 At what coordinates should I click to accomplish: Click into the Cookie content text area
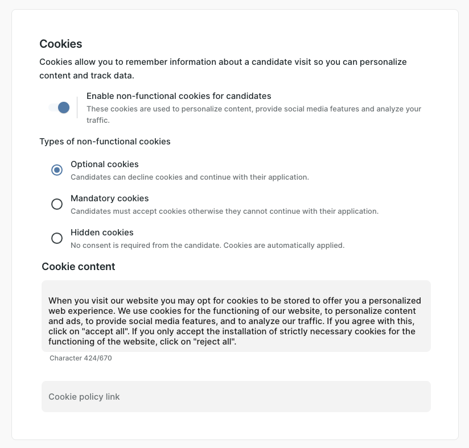click(x=236, y=316)
